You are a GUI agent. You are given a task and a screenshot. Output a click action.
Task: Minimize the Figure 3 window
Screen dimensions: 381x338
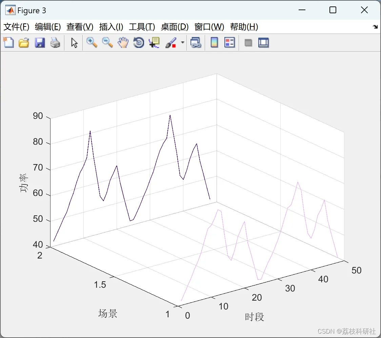pos(302,10)
